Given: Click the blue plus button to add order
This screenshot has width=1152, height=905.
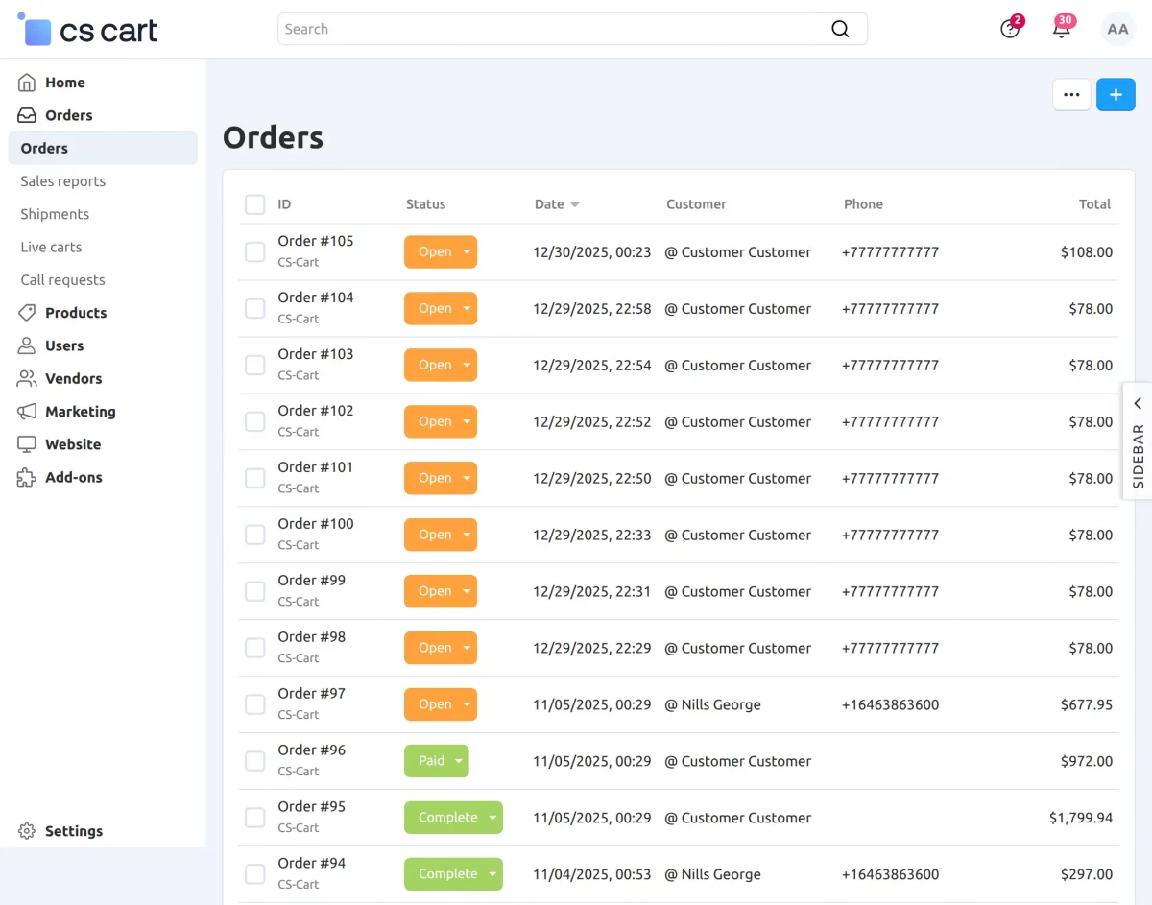Looking at the screenshot, I should click(x=1116, y=94).
